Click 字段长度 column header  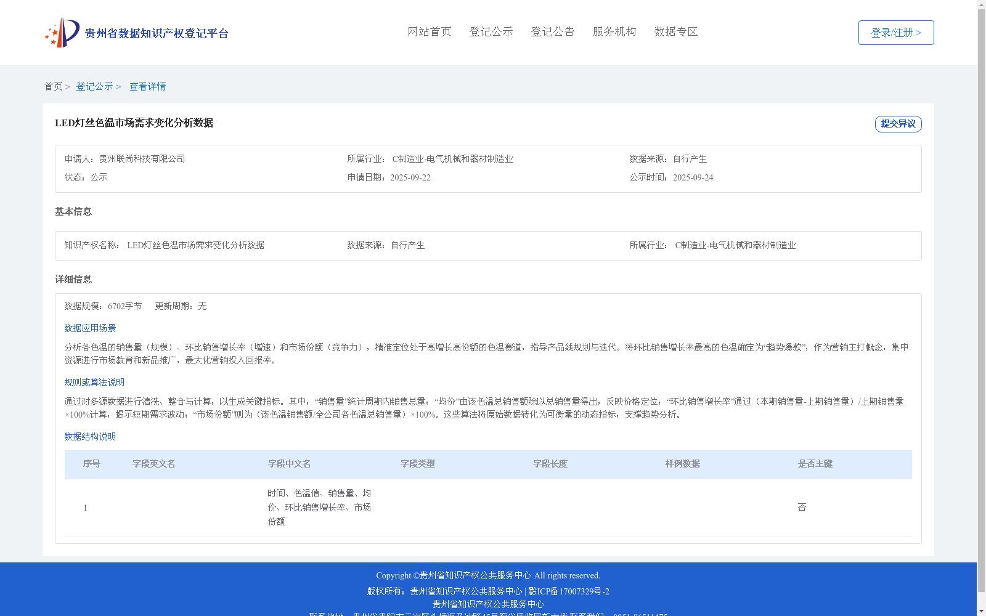[550, 464]
